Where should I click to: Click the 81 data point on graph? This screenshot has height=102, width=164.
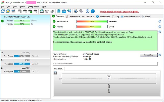pos(109,78)
